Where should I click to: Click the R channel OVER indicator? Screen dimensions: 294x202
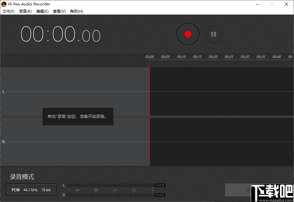tap(159, 195)
